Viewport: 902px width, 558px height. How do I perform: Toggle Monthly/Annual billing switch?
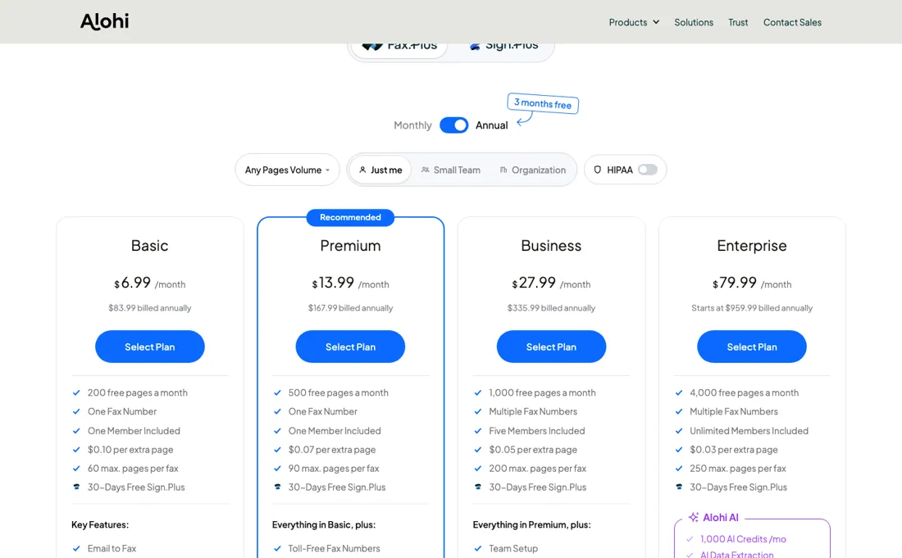[x=454, y=125]
